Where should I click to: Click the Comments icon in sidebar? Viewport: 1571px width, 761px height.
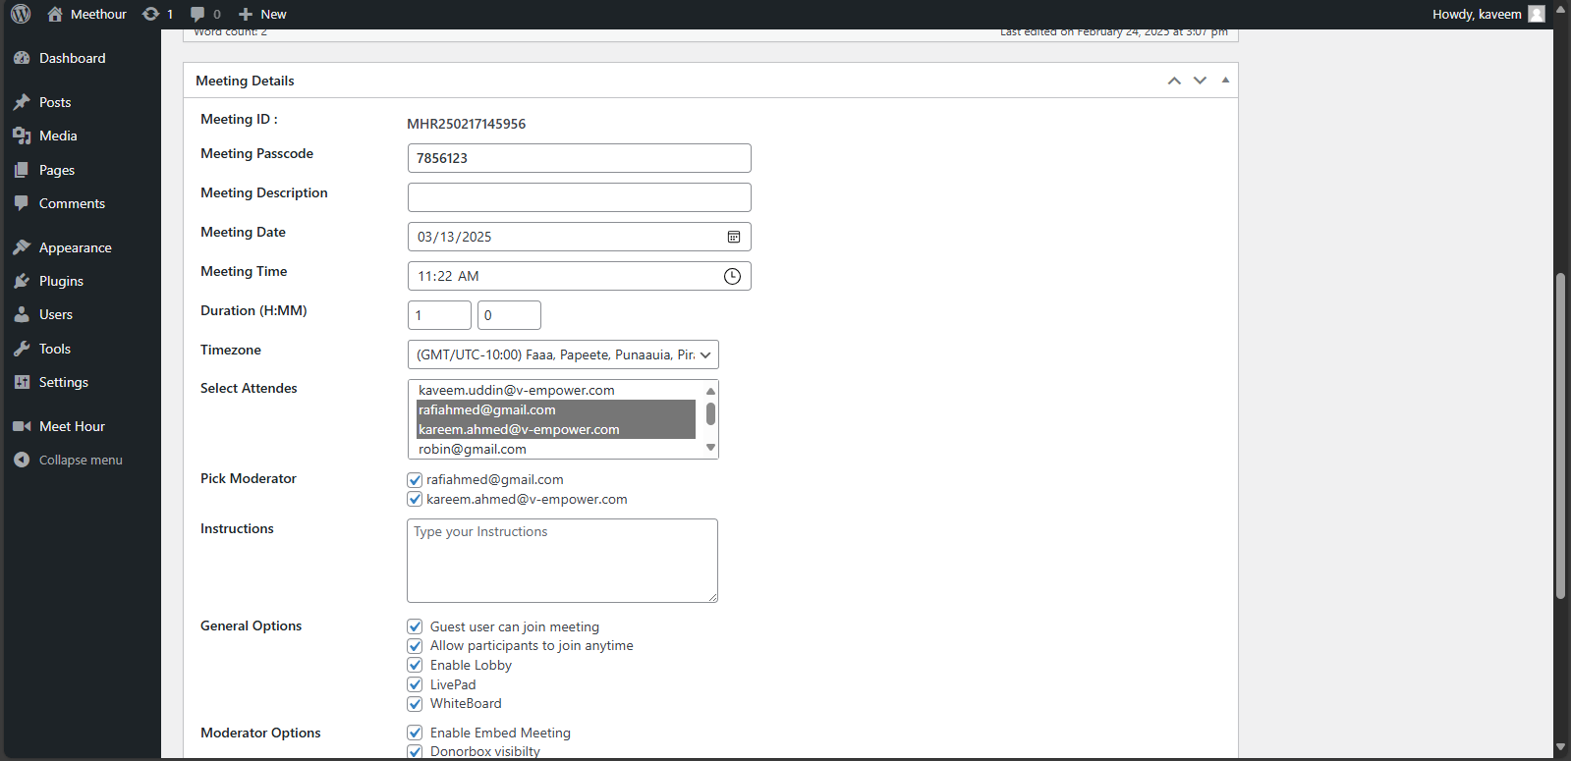point(22,203)
